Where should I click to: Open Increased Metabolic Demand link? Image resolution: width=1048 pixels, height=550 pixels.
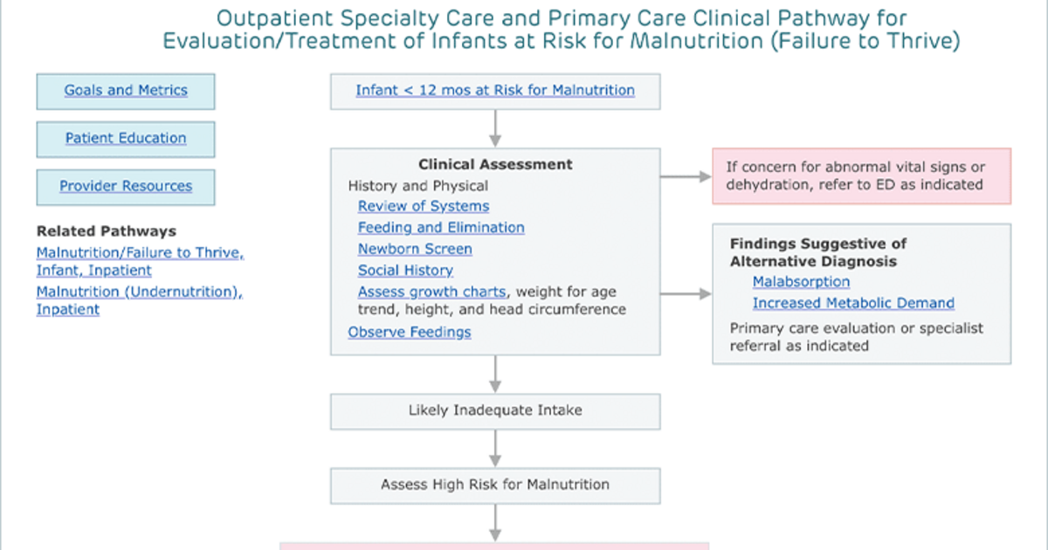click(853, 303)
